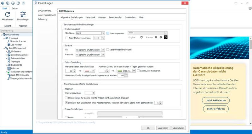Click the green changed-data color swatch
Screen dimensions: 252x134
pyautogui.click(x=120, y=71)
